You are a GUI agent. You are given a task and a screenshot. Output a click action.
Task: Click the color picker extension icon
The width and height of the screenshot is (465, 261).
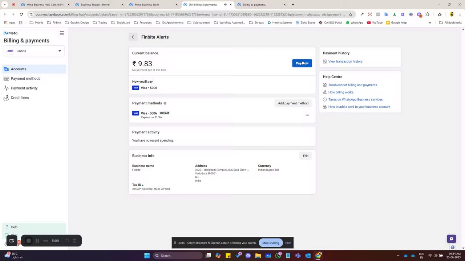click(362, 14)
